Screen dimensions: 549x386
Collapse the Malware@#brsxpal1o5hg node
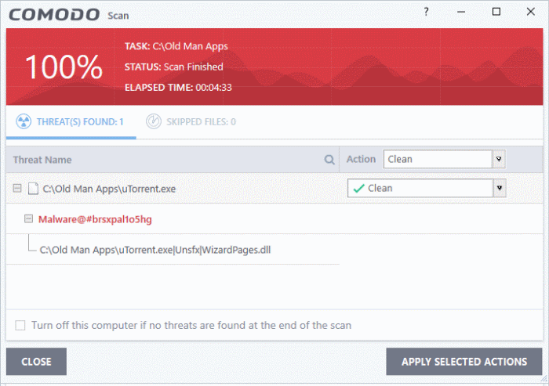pos(28,219)
